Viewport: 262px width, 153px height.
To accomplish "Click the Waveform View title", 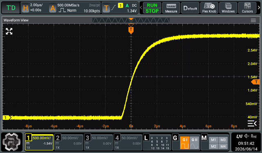I will tap(16, 20).
